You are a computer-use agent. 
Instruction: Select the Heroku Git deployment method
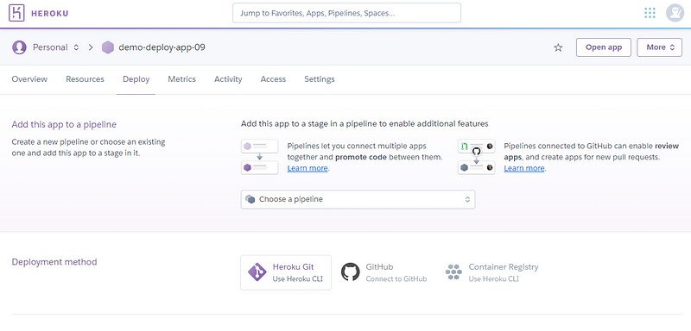(x=286, y=272)
